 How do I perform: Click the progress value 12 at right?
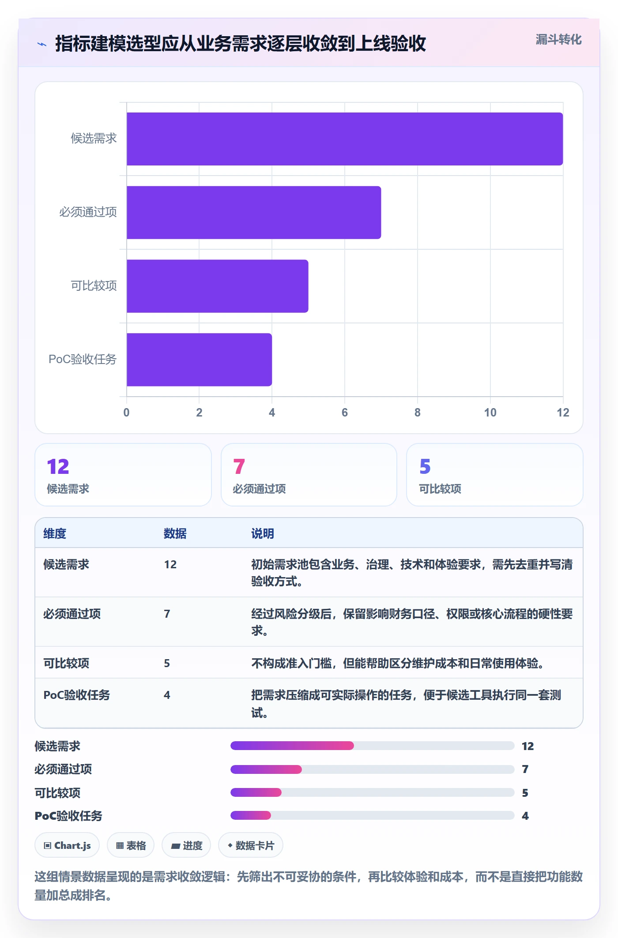pyautogui.click(x=528, y=746)
